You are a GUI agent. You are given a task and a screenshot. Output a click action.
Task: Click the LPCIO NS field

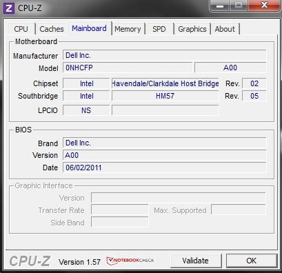86,110
